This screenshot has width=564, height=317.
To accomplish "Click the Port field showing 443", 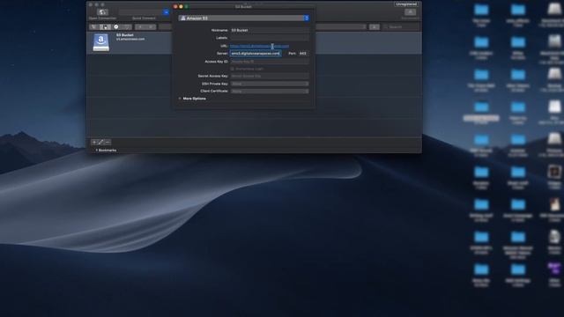I will (303, 53).
